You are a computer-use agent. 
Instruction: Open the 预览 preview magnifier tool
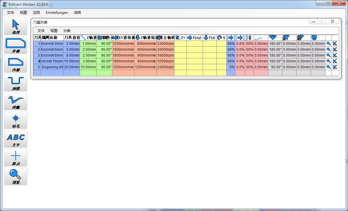(x=16, y=176)
